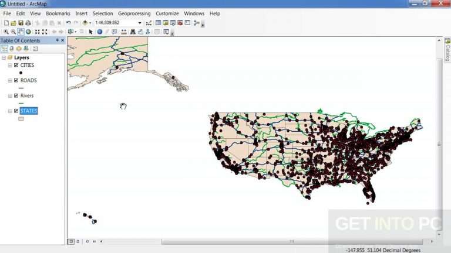Open the Geoprocessing menu
The width and height of the screenshot is (451, 253).
coord(134,13)
